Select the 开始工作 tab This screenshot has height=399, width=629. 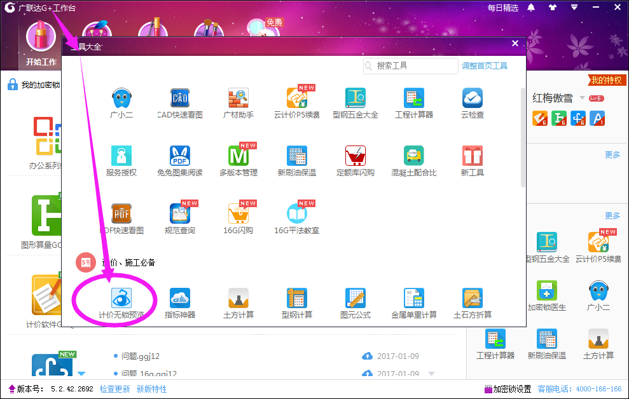41,43
